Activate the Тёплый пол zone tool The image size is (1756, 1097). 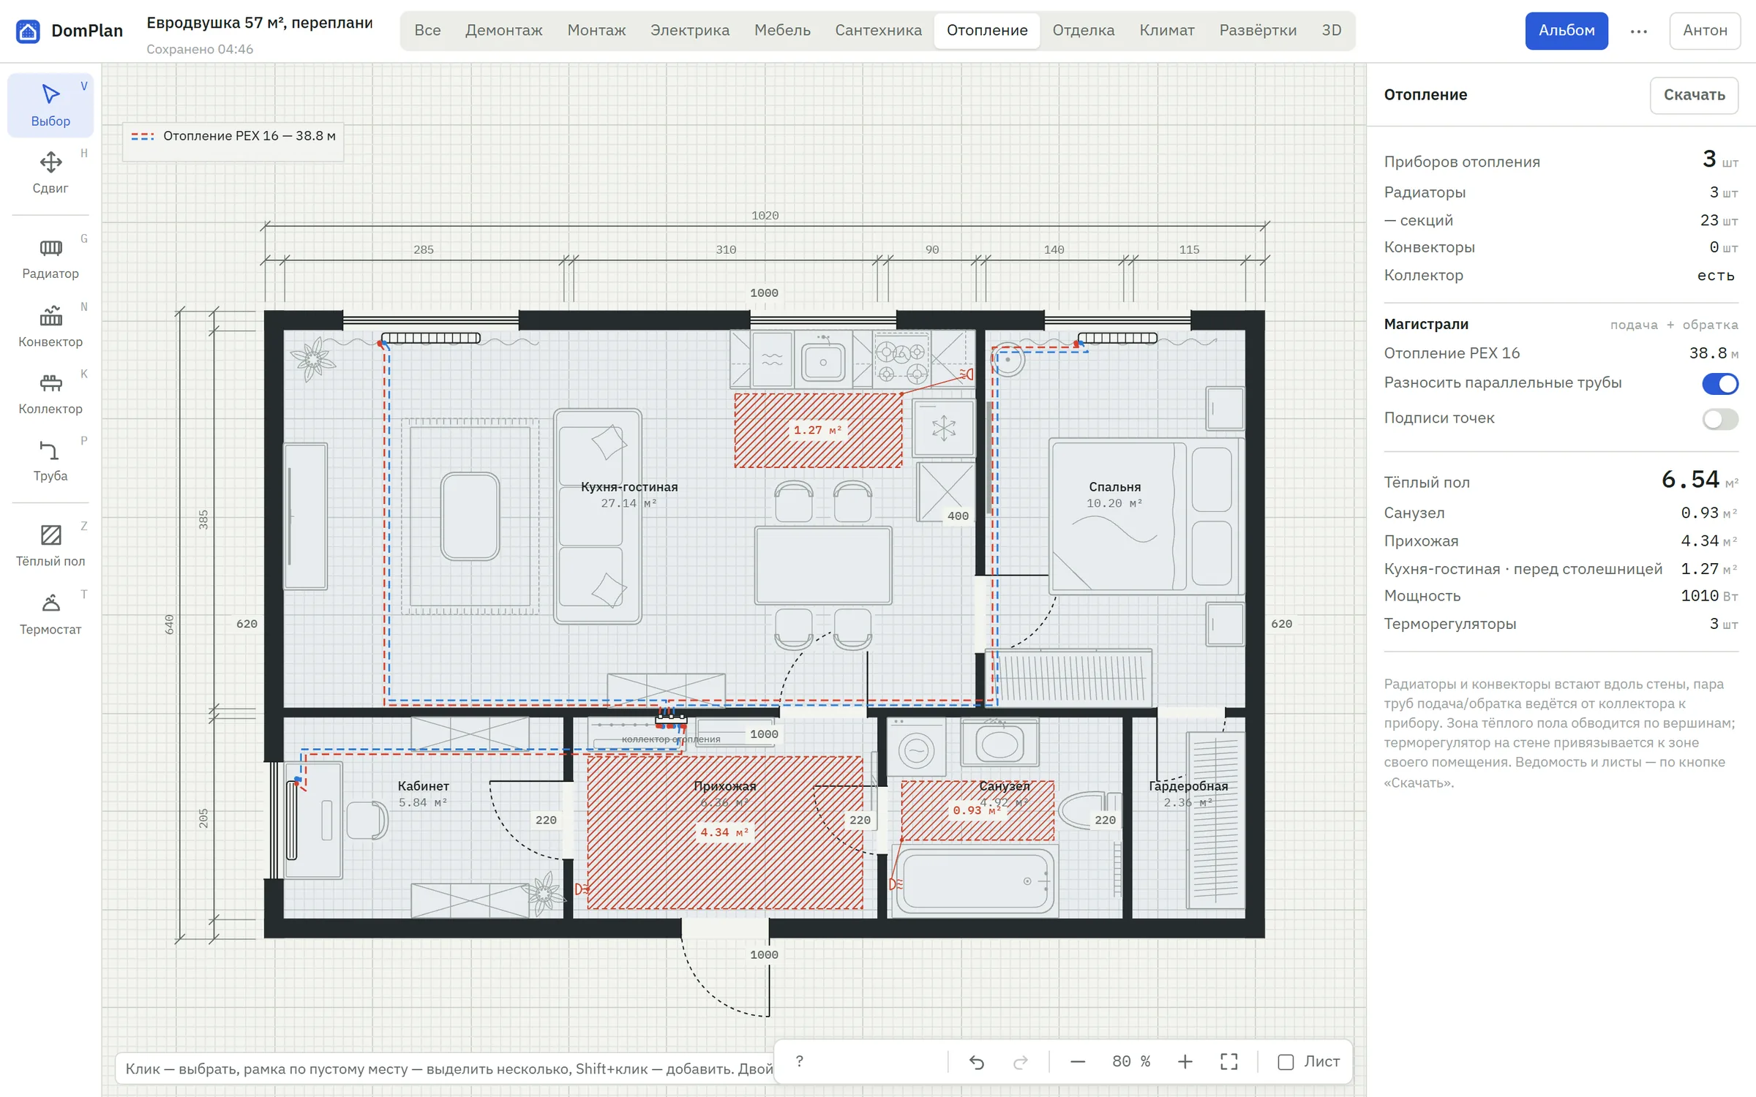(x=50, y=546)
